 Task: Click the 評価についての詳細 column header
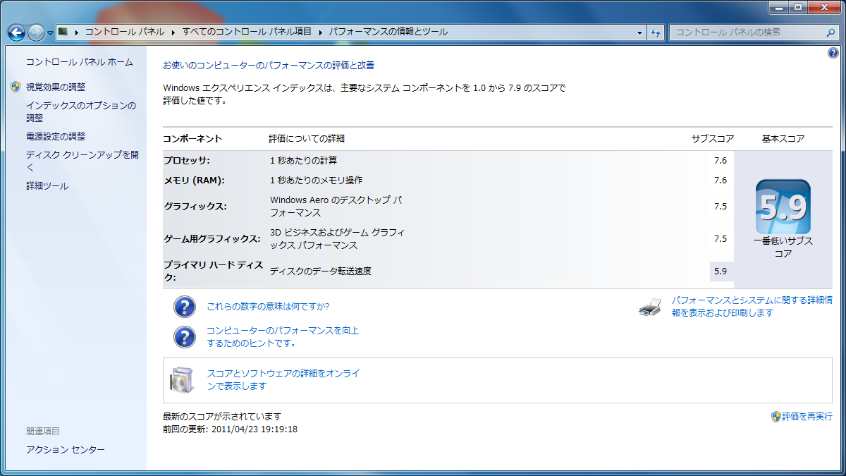click(307, 138)
